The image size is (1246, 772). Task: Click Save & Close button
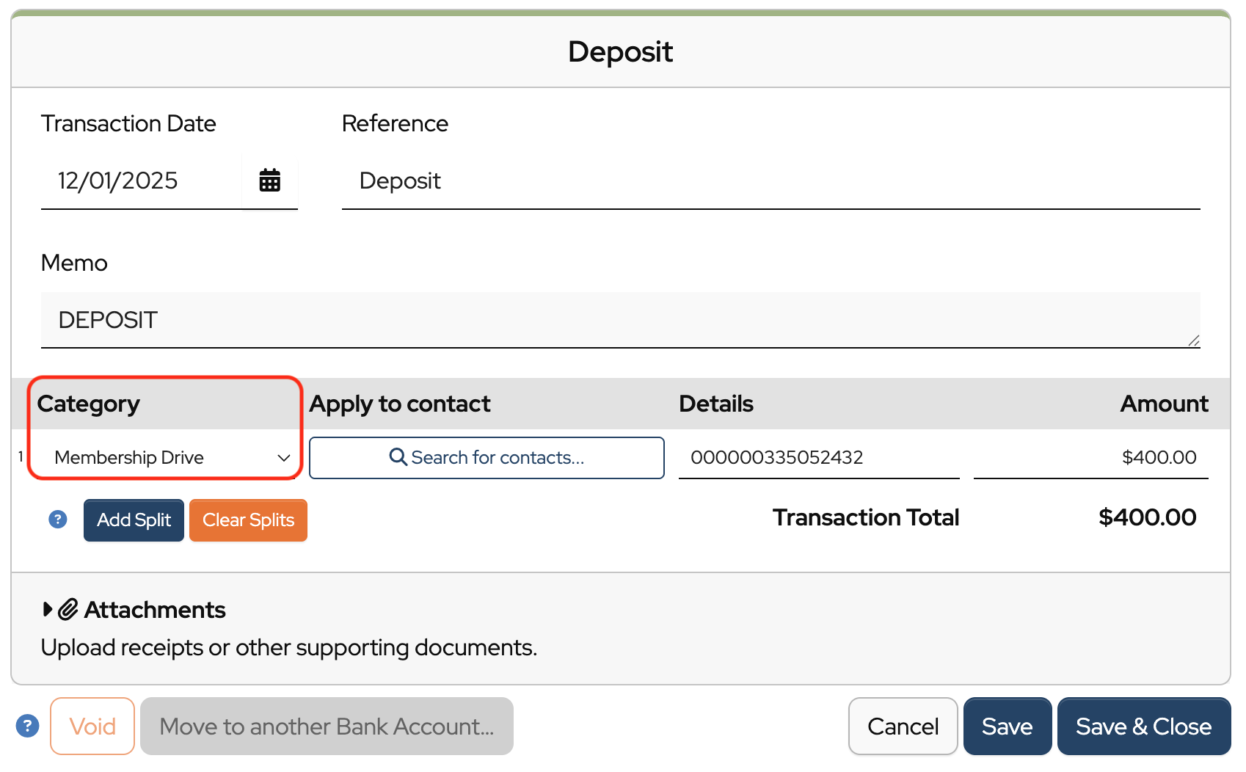point(1143,726)
